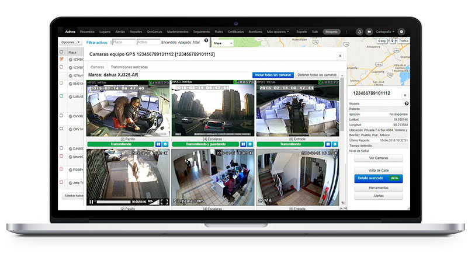Image resolution: width=468 pixels, height=260 pixels.
Task: Open the Monitoreo menu
Action: point(255,32)
